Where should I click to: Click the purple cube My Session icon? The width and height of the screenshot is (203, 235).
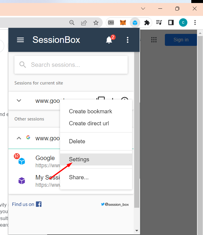(22, 181)
